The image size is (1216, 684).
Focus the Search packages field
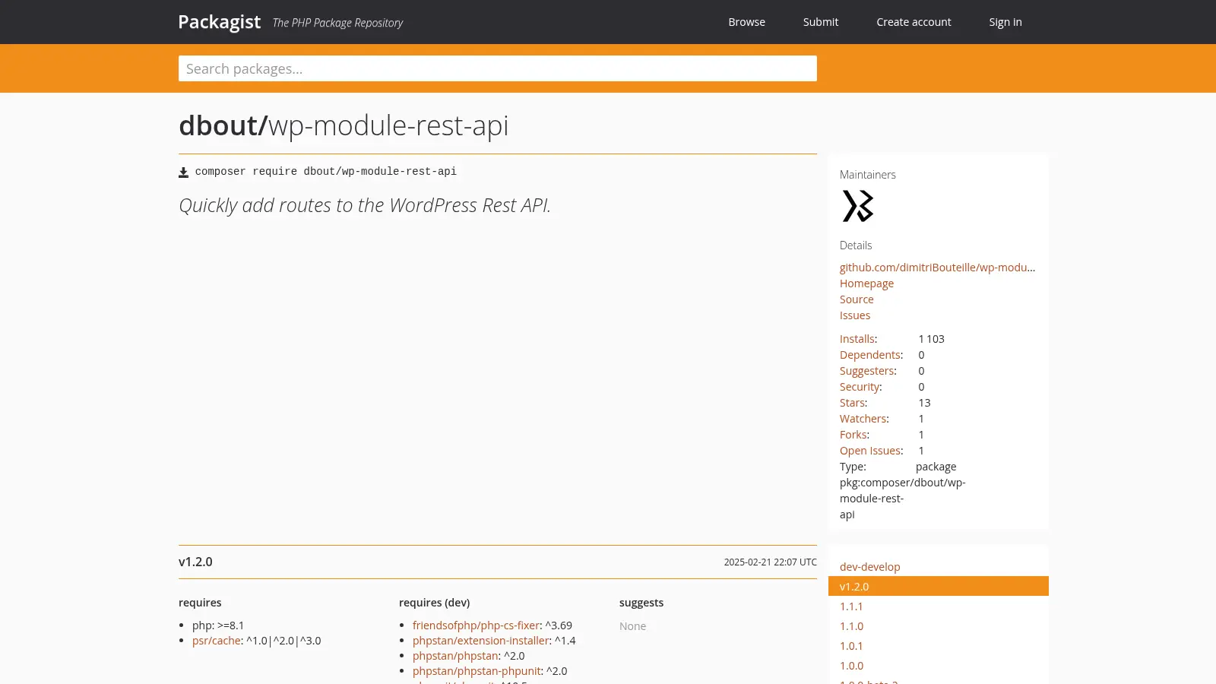498,68
